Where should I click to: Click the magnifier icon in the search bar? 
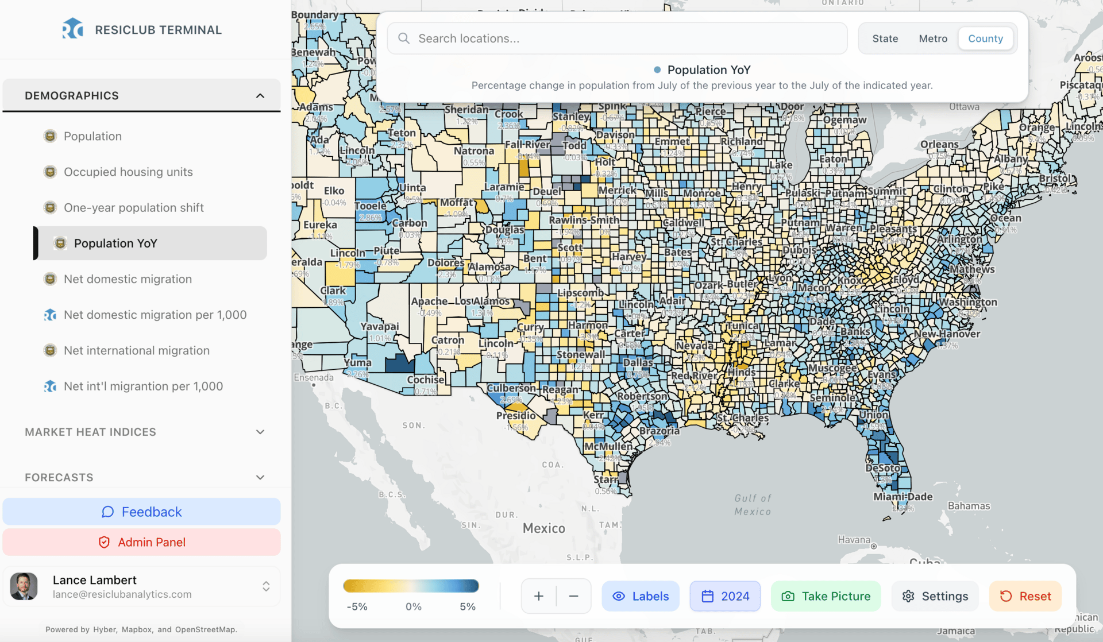(404, 38)
